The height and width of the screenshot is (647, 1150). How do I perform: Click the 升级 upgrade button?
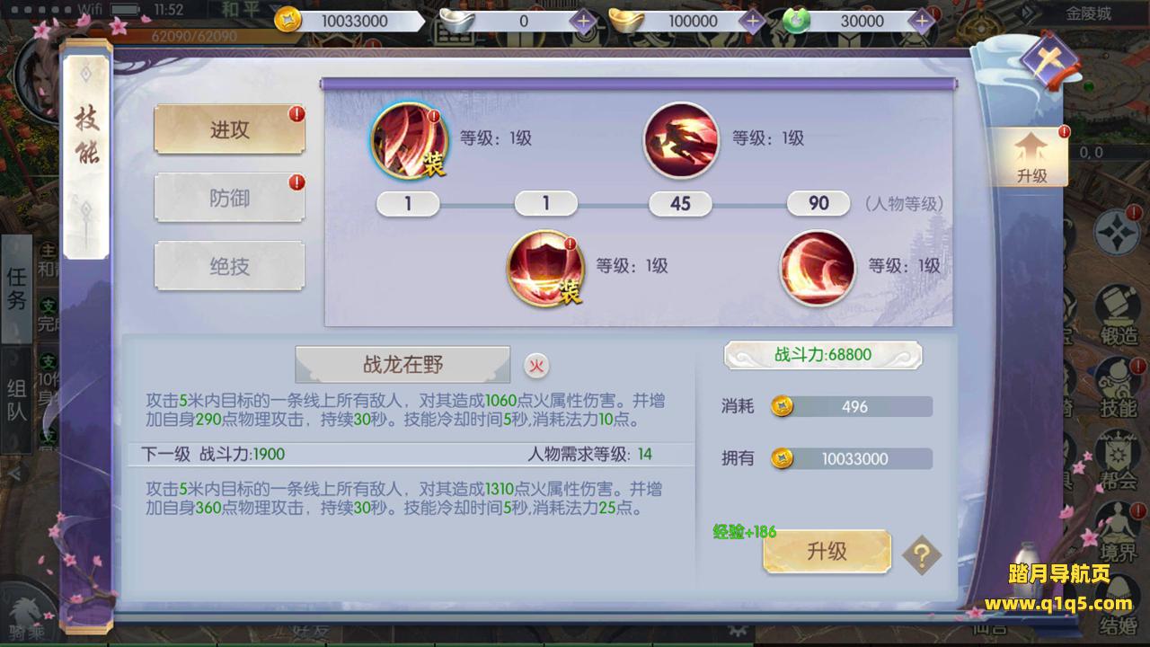pyautogui.click(x=827, y=552)
